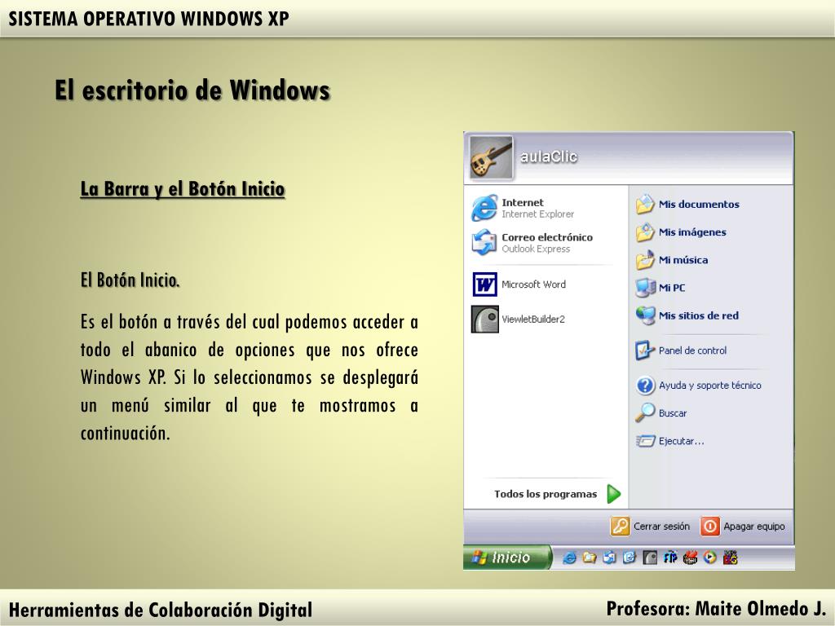Click the red icon beside the FTP icon
The height and width of the screenshot is (626, 835).
click(690, 558)
